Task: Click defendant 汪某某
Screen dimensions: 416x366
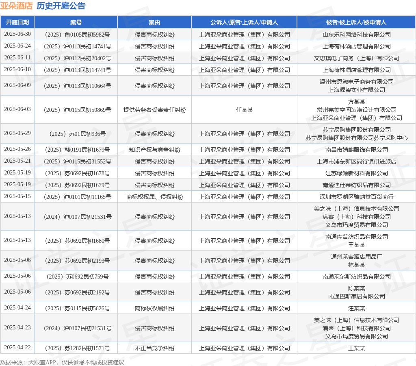Action: [x=357, y=308]
